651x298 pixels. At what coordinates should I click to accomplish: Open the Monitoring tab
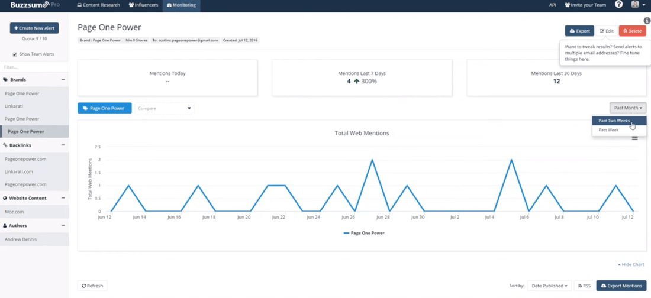click(181, 5)
